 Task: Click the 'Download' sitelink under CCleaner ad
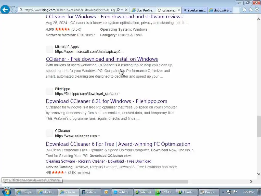tap(116, 161)
